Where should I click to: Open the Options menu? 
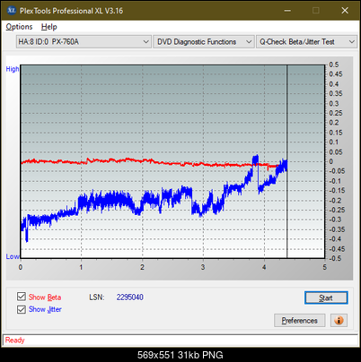tap(19, 27)
